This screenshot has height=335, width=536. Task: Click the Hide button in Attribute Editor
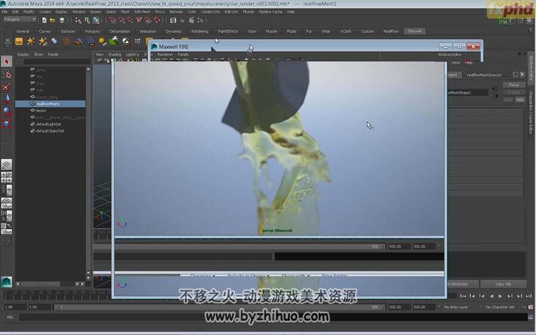[520, 100]
